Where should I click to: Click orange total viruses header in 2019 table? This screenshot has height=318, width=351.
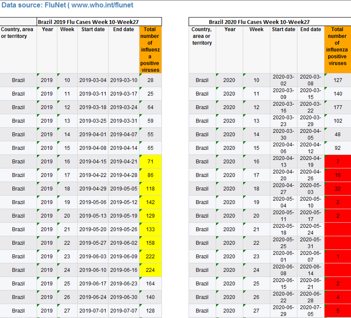click(x=150, y=49)
